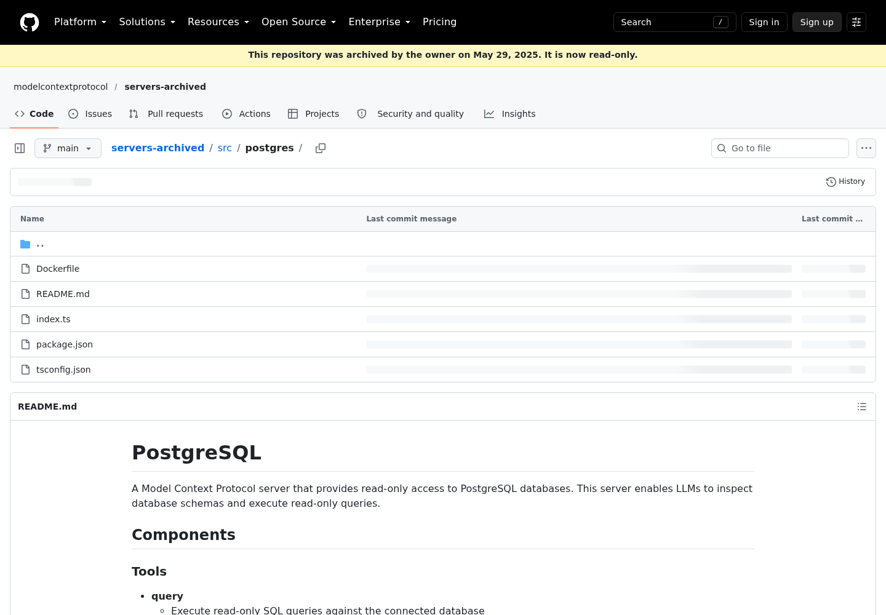Open the Projects tab

click(x=314, y=114)
